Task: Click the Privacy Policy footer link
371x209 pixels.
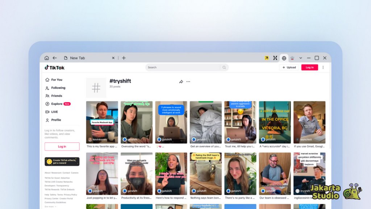Action: pyautogui.click(x=70, y=195)
